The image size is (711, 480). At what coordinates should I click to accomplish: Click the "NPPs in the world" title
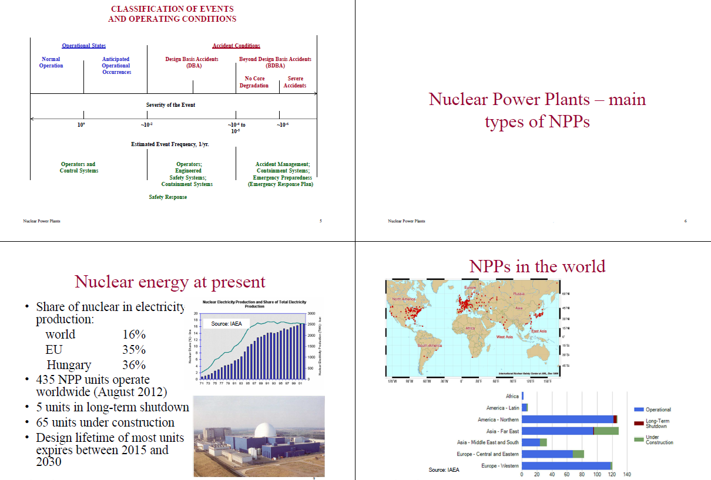(x=537, y=266)
